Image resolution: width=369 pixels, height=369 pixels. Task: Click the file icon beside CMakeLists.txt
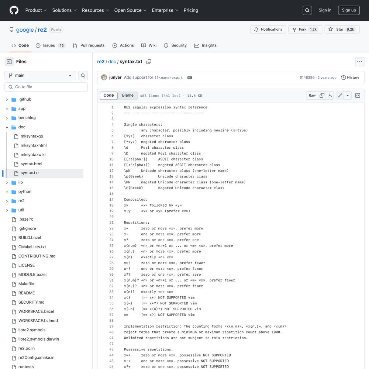tap(14, 247)
